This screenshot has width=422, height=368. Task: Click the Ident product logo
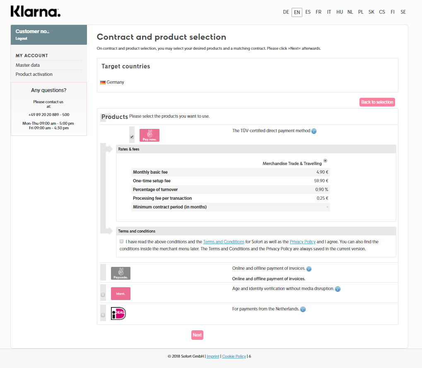(121, 294)
